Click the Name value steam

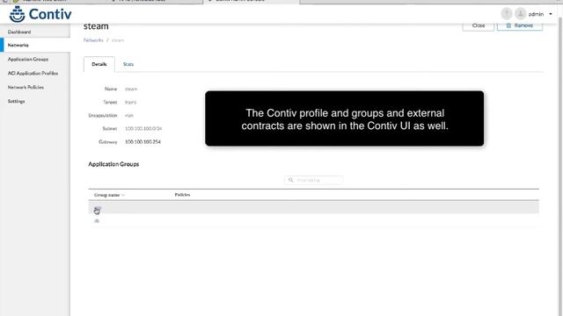[131, 89]
